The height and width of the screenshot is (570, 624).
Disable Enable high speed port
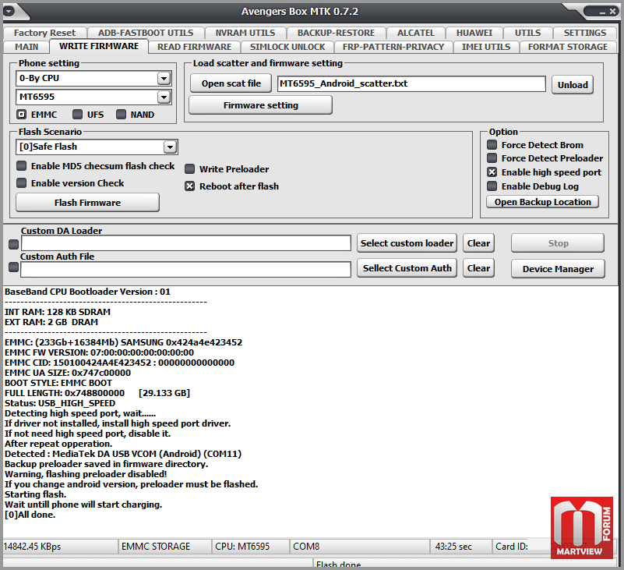pos(492,172)
